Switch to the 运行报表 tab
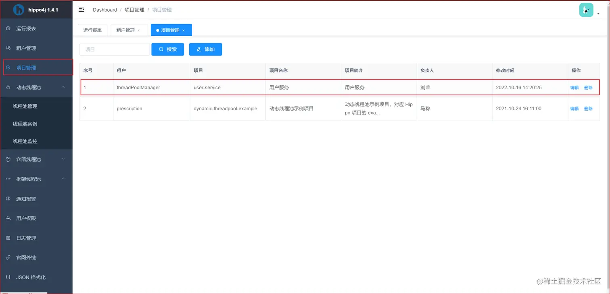The height and width of the screenshot is (294, 610). coord(92,30)
